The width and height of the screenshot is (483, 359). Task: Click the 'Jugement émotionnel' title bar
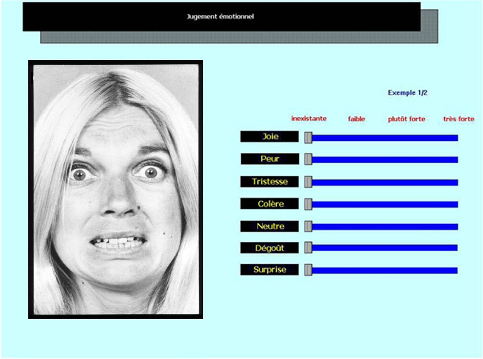tap(222, 17)
